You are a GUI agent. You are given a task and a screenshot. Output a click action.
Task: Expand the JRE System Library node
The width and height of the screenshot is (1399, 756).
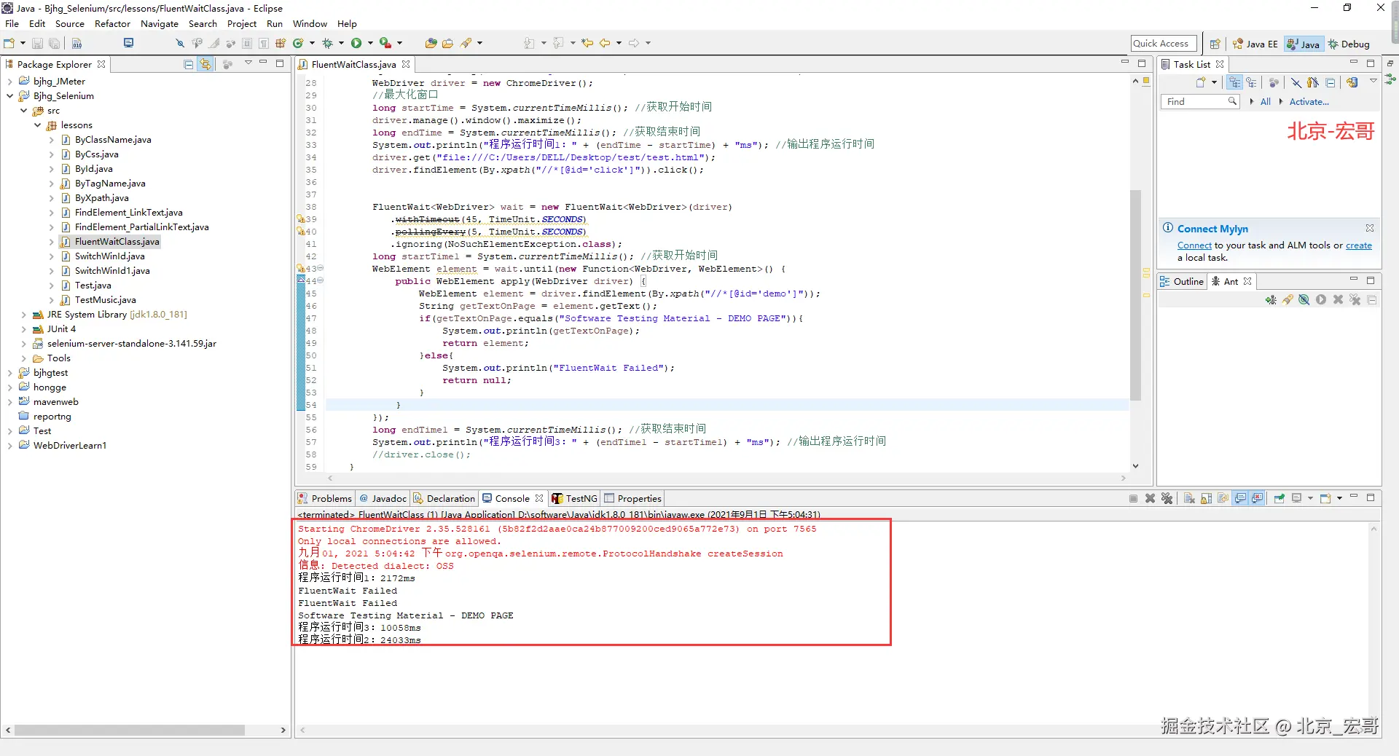(x=23, y=315)
